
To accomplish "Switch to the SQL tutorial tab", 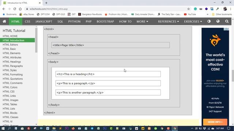I will coord(60,21).
